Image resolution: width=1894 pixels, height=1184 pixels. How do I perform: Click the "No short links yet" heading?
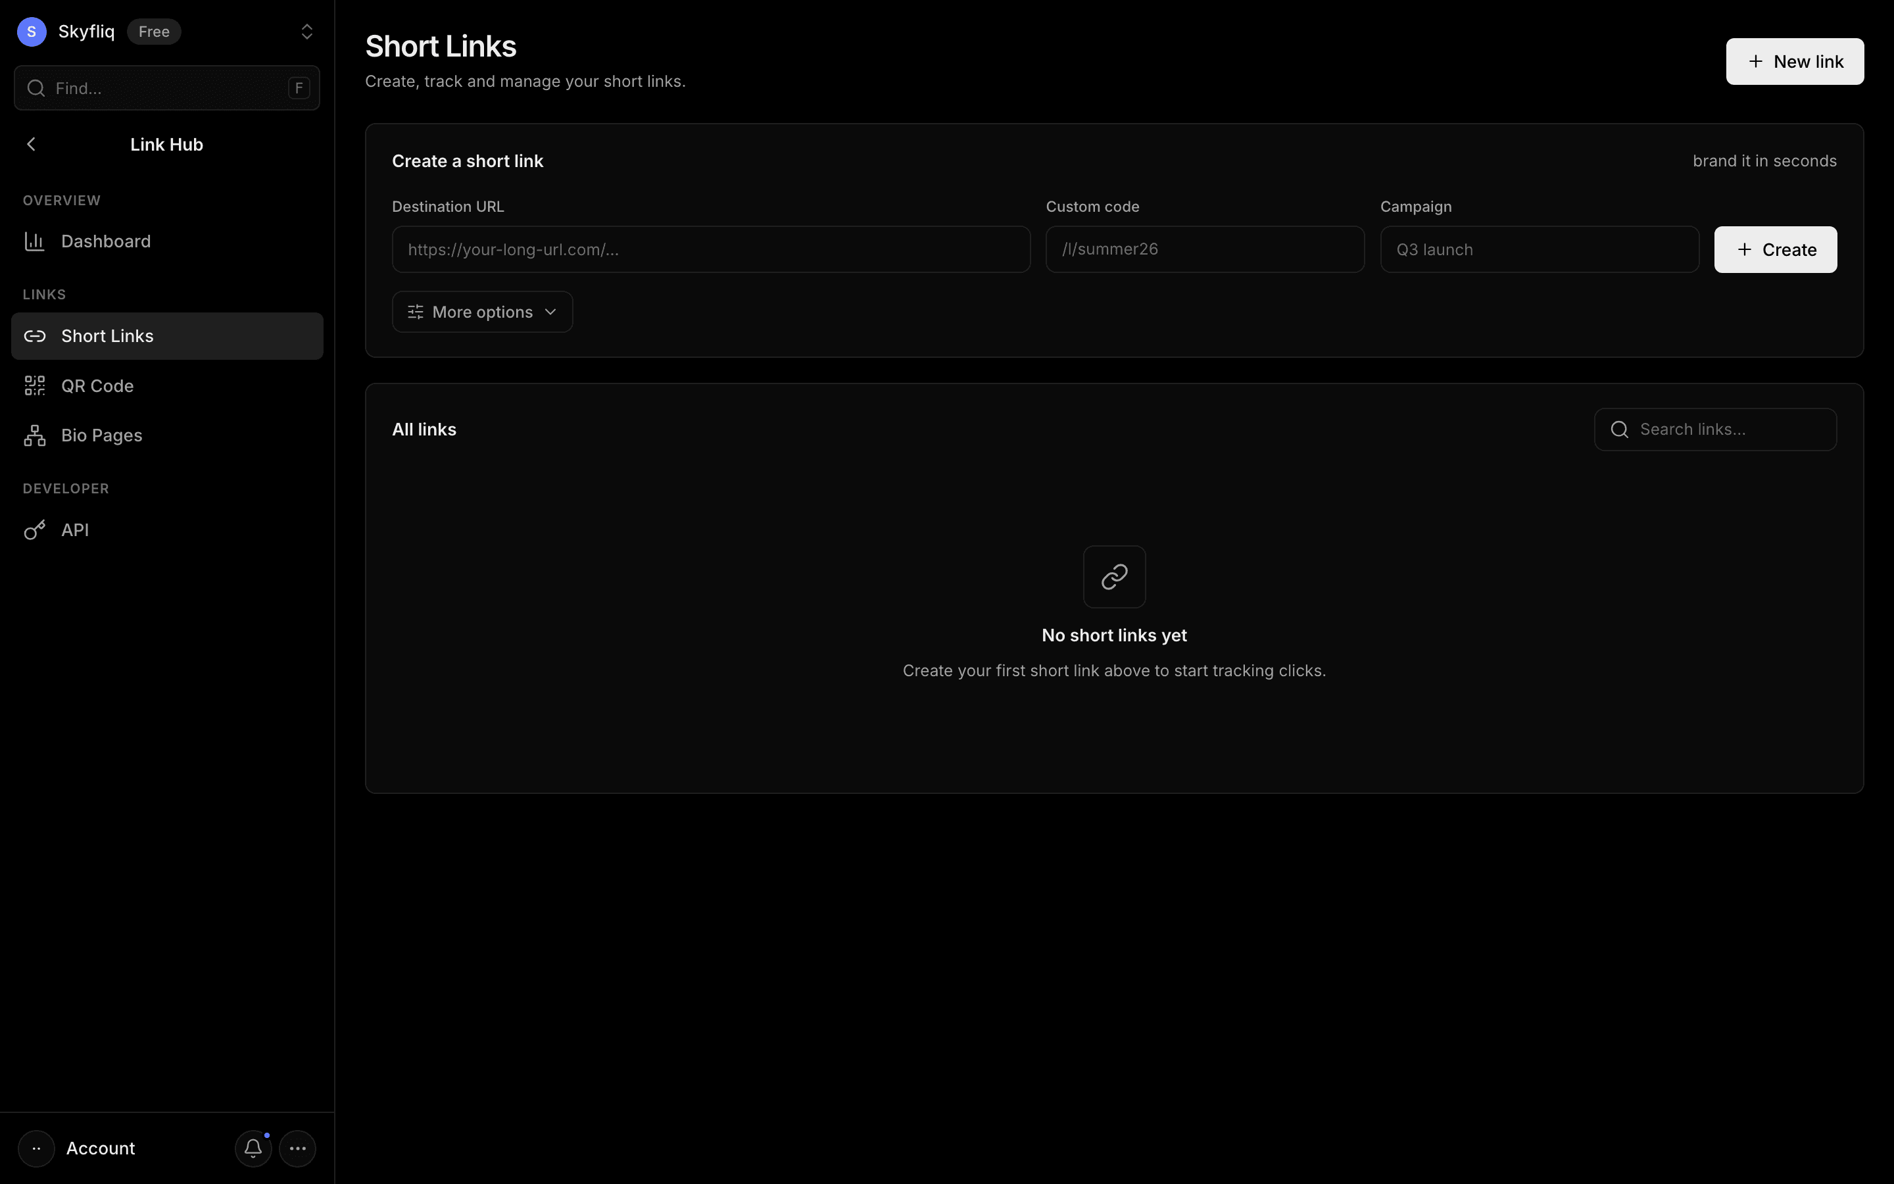1115,635
